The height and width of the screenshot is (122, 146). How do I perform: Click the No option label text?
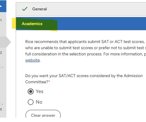[39, 102]
